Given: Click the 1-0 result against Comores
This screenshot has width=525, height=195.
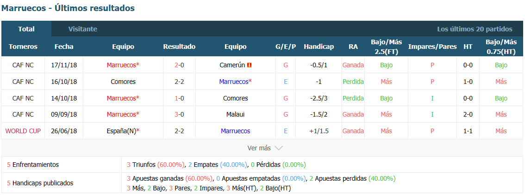Looking at the screenshot, I should click(x=179, y=98).
